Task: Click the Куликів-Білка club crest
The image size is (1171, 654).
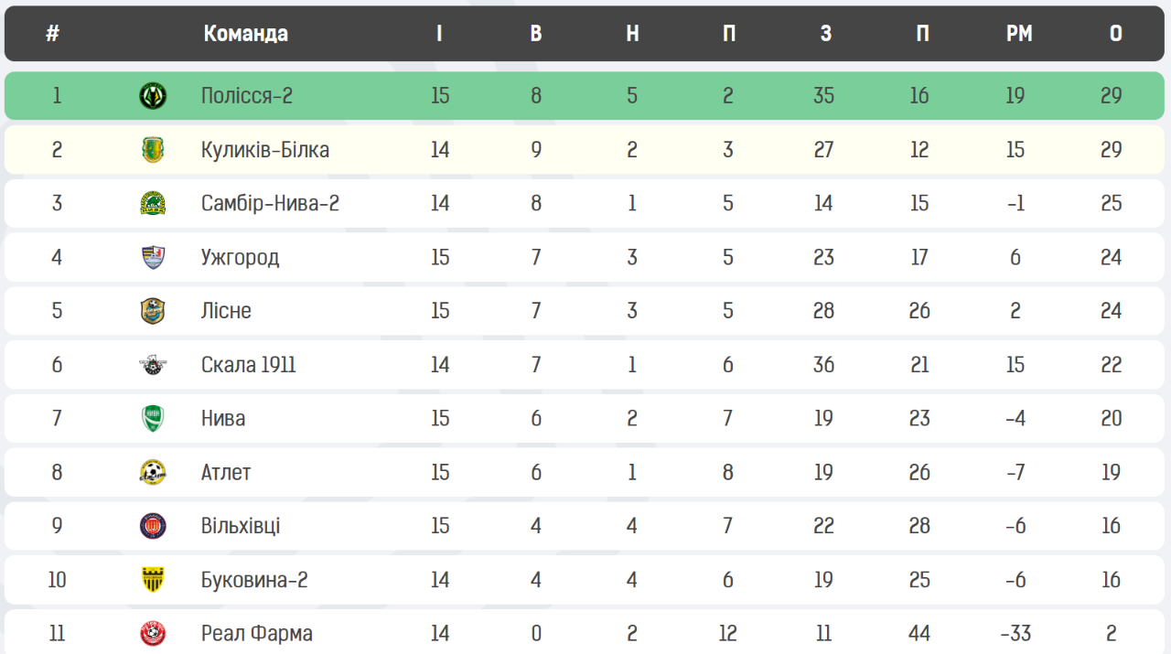Action: pyautogui.click(x=153, y=150)
